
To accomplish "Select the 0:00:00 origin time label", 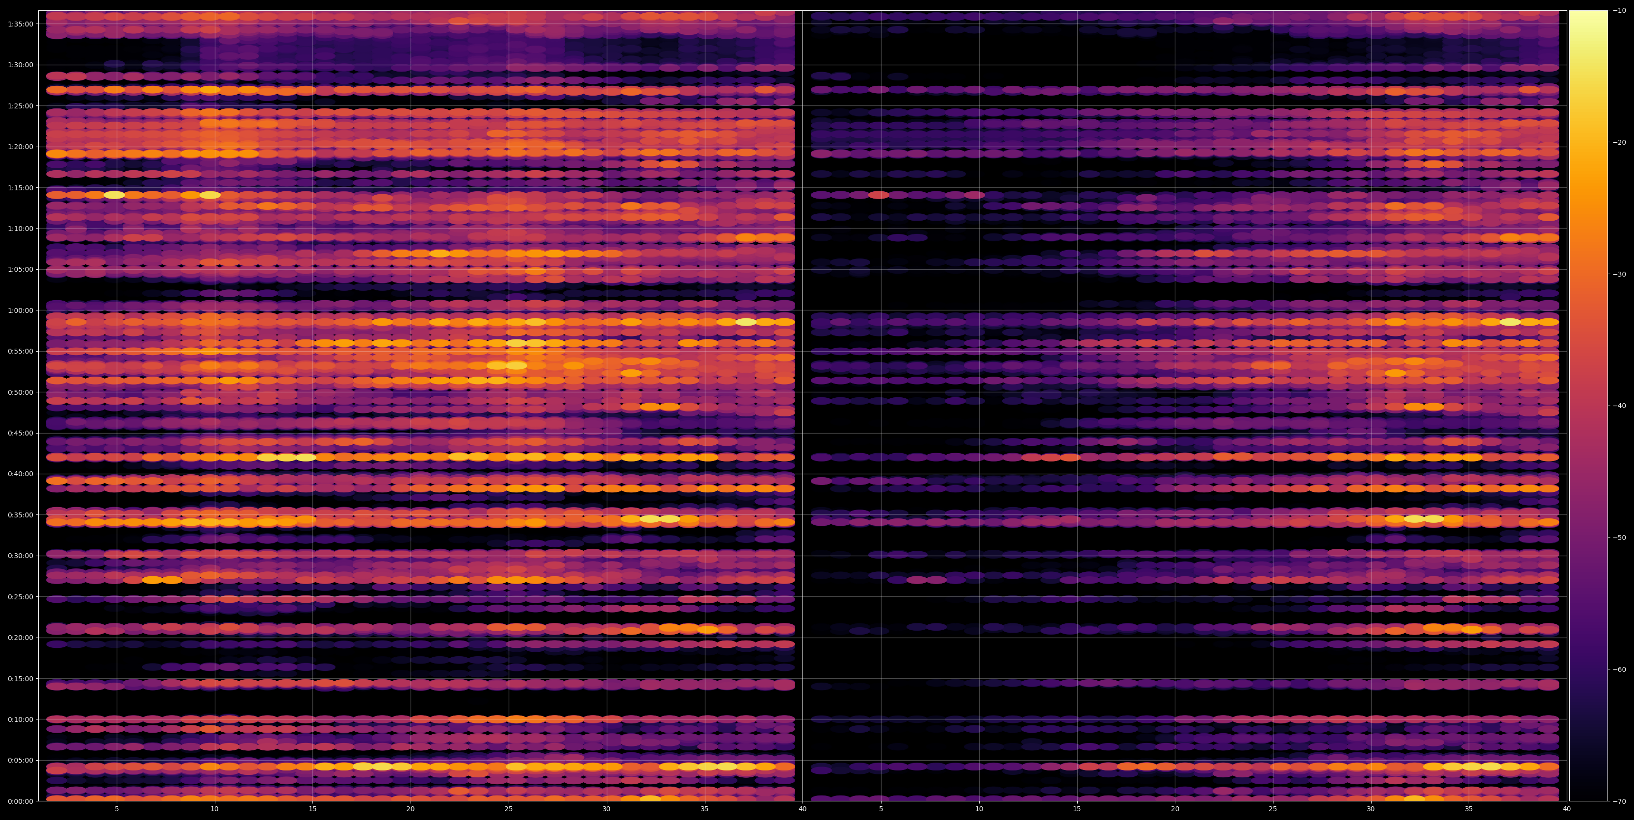I will [21, 801].
